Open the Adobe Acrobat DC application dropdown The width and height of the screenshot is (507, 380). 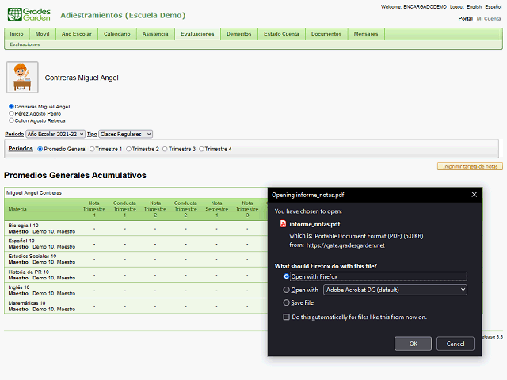pos(395,290)
